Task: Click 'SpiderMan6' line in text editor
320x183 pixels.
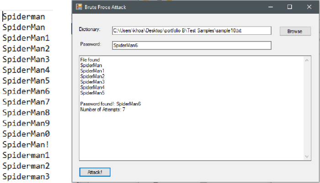Action: [x=26, y=91]
